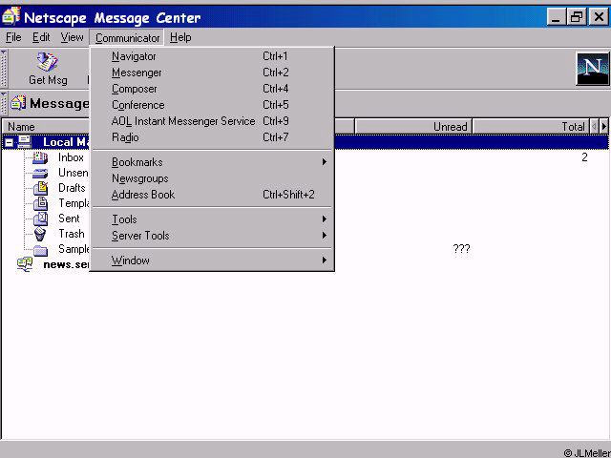This screenshot has height=458, width=611.
Task: Restore the Message Center window
Action: [577, 17]
